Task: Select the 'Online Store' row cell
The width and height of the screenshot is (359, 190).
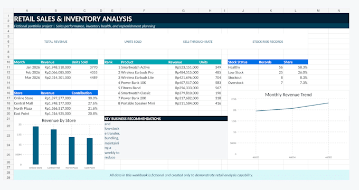Action: 27,98
